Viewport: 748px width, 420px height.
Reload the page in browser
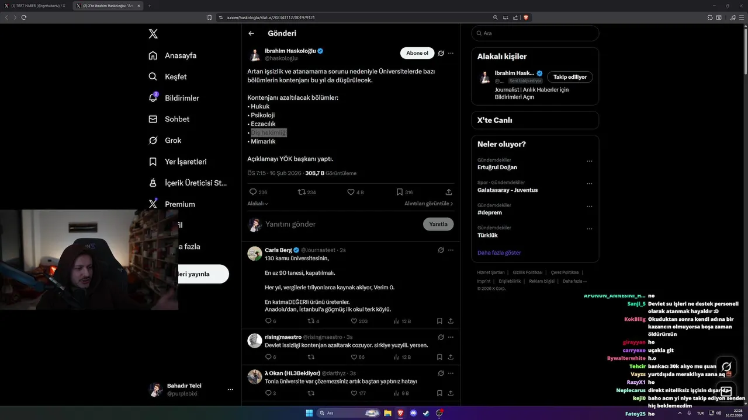point(24,17)
